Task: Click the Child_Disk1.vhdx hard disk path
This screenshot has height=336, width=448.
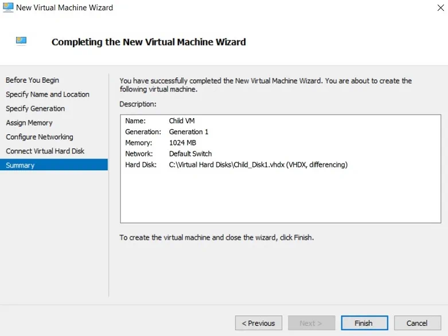Action: (x=258, y=165)
